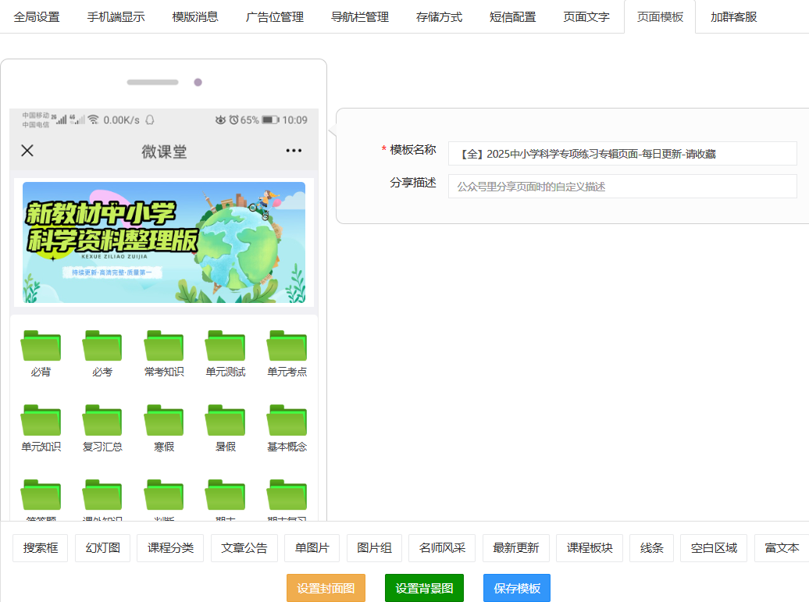Open the three-dot menu in 微课堂 header
Image resolution: width=809 pixels, height=602 pixels.
(294, 151)
